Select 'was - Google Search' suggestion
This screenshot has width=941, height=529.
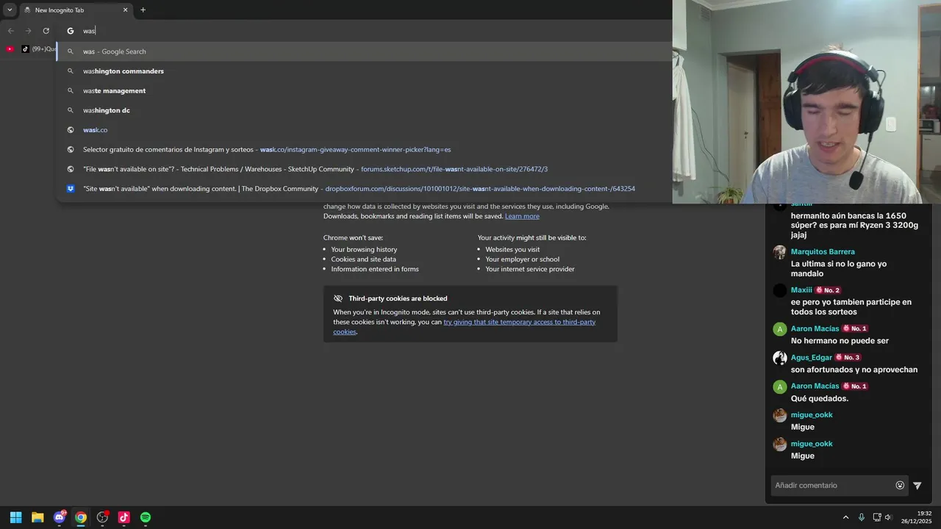click(x=364, y=51)
